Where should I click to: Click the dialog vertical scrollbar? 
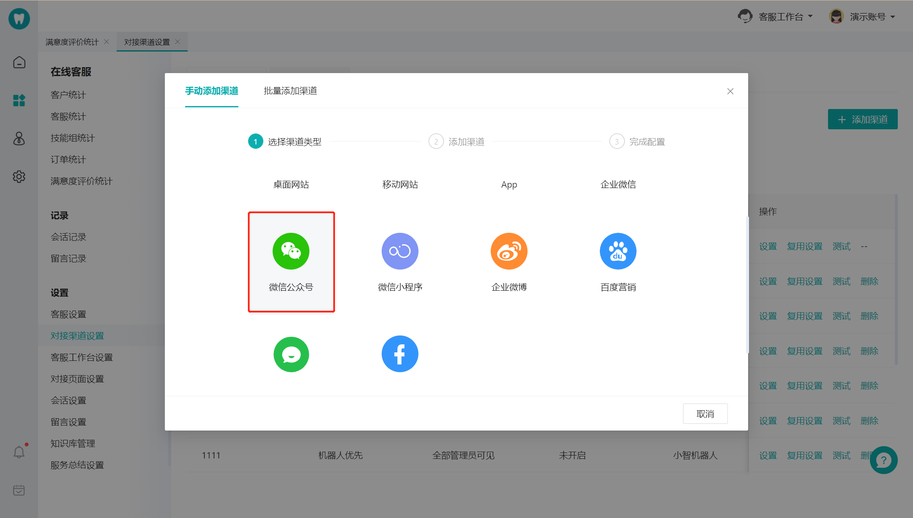pos(747,285)
